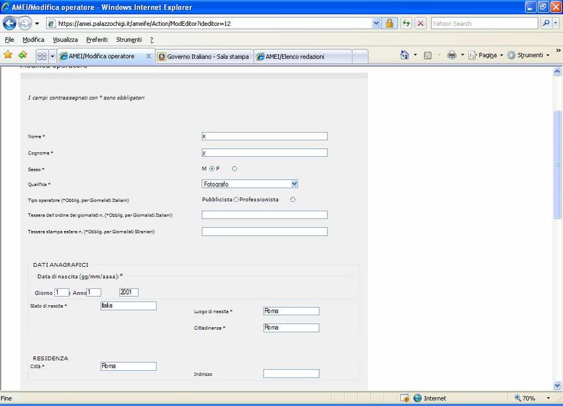Open the Pagina toolbar dropdown
The height and width of the screenshot is (406, 563).
pyautogui.click(x=486, y=56)
